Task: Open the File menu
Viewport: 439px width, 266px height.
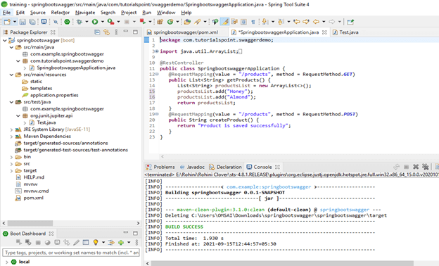Action: click(x=6, y=13)
